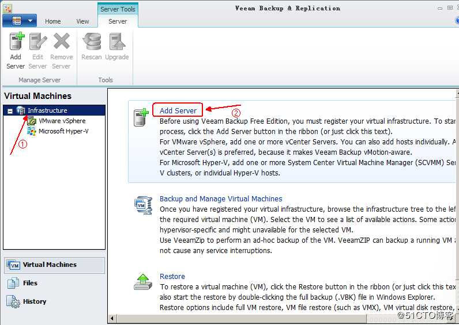The height and width of the screenshot is (325, 459).
Task: Click the green arrow Restore icon
Action: [x=143, y=282]
